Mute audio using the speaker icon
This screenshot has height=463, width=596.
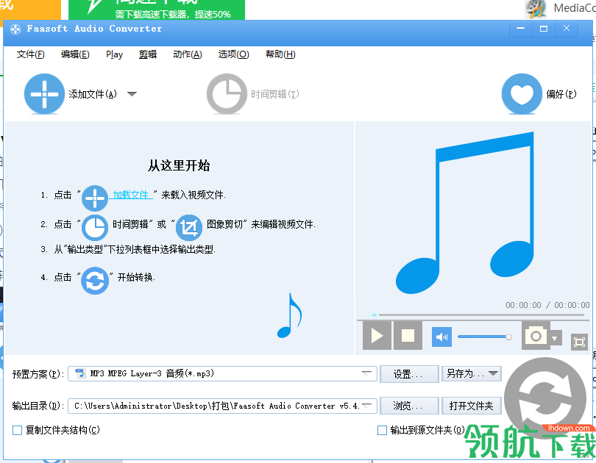tap(441, 337)
